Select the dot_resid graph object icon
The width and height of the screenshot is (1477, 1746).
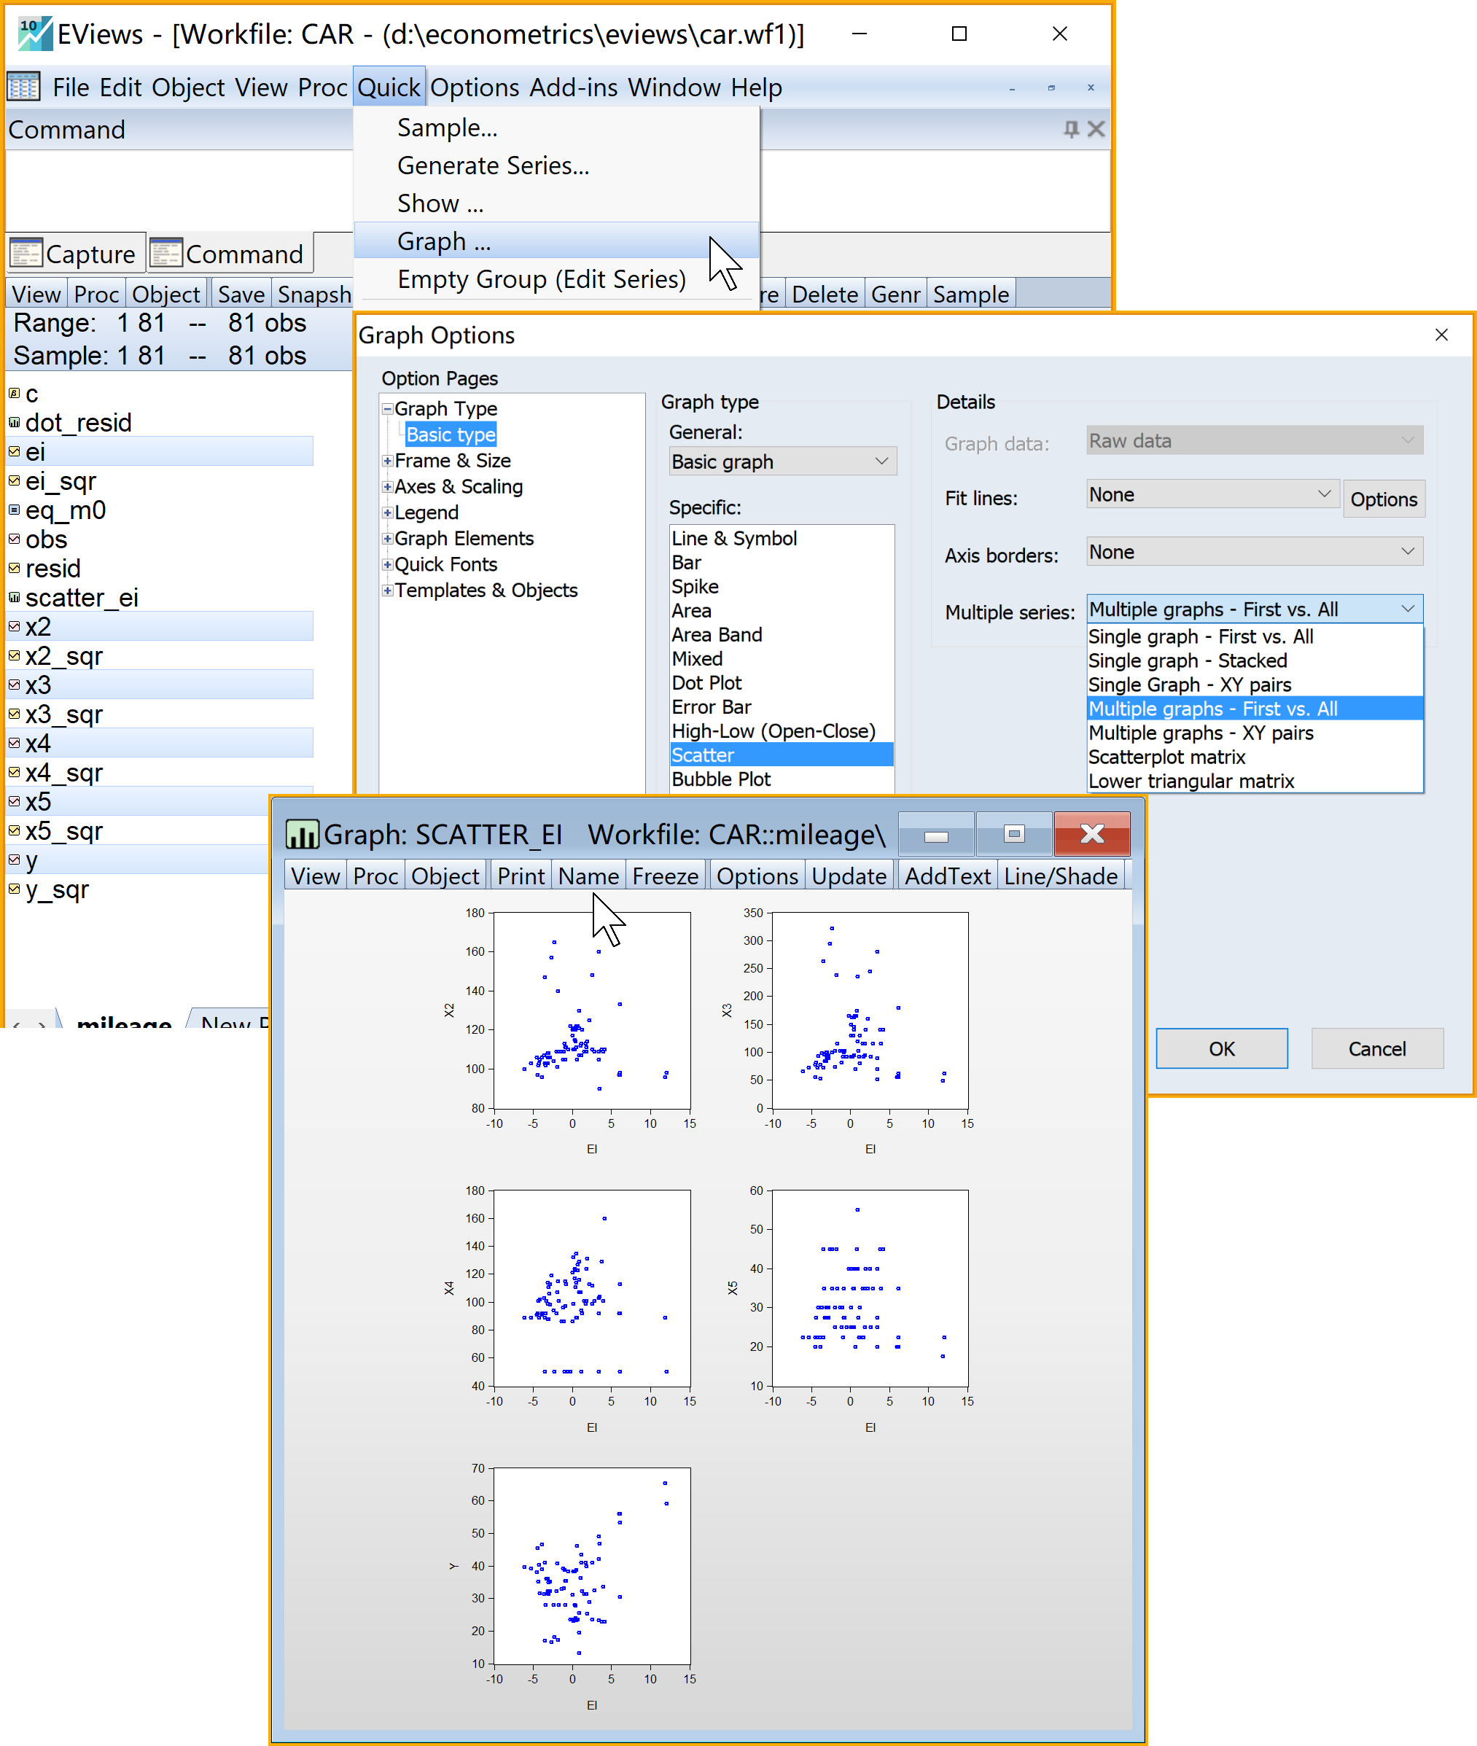coord(15,423)
